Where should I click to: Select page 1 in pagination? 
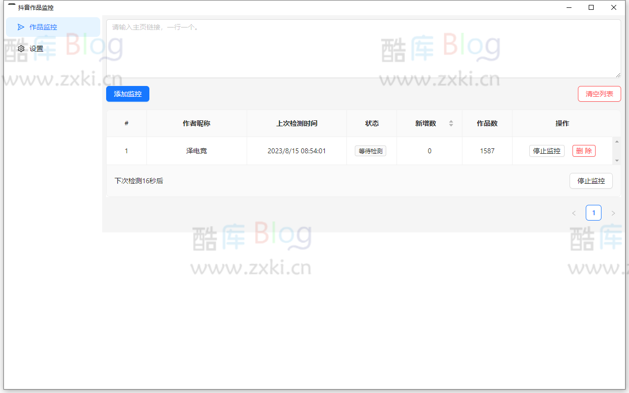click(x=593, y=213)
